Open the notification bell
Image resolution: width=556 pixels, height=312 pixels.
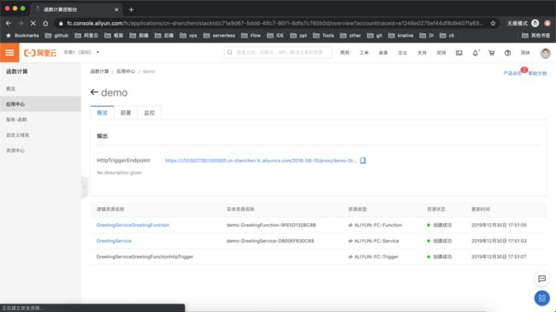pos(475,53)
